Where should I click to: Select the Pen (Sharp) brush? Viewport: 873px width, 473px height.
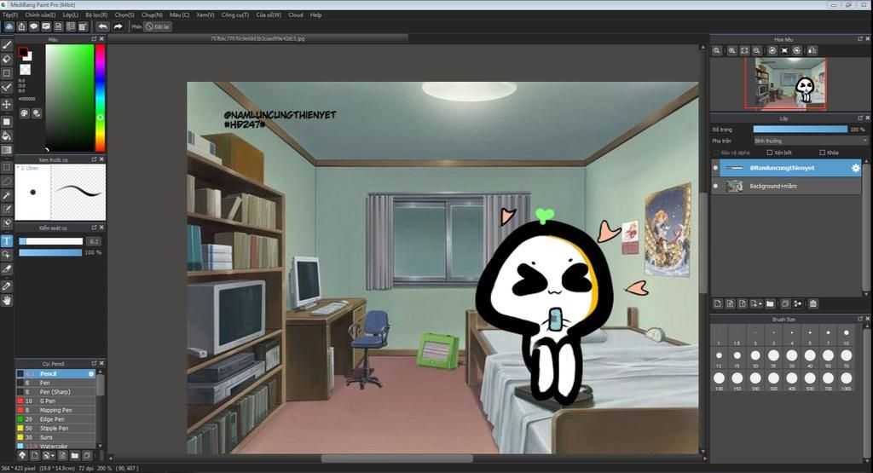(55, 392)
